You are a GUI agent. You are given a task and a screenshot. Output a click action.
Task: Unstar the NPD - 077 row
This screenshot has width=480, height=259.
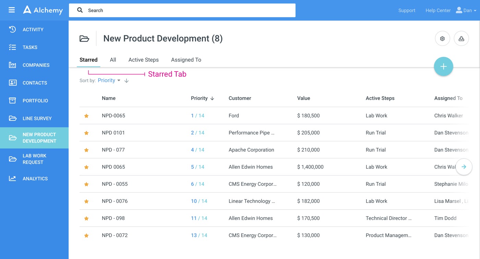[86, 150]
